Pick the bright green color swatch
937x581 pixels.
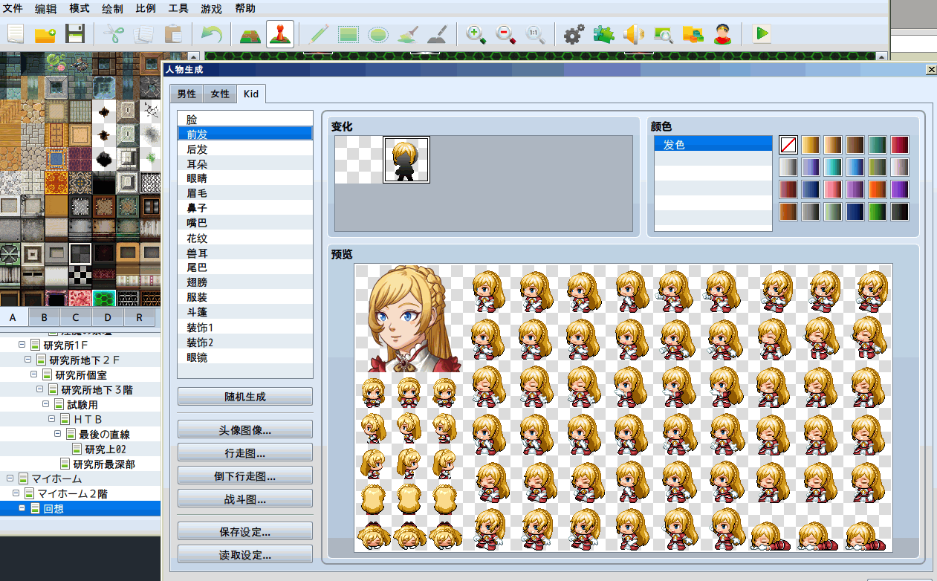[x=878, y=212]
